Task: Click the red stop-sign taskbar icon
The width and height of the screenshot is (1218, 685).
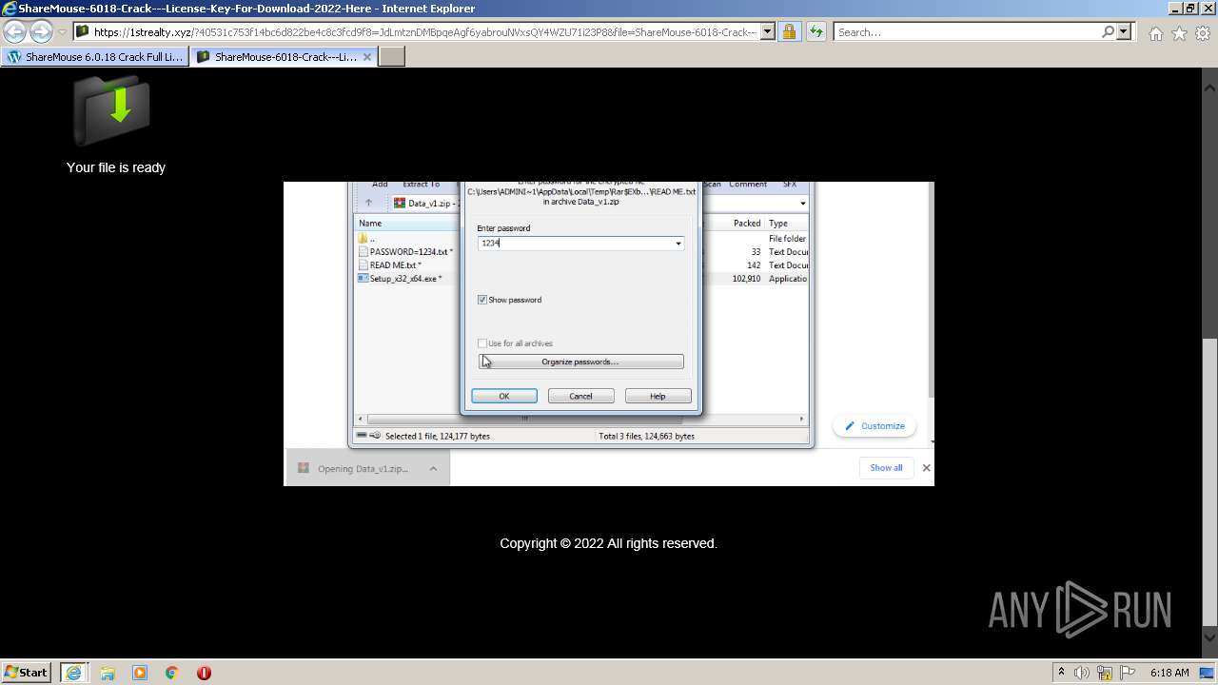Action: click(x=204, y=673)
